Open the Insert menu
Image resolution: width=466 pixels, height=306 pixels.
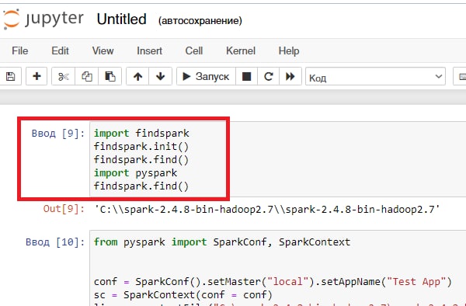click(x=149, y=50)
